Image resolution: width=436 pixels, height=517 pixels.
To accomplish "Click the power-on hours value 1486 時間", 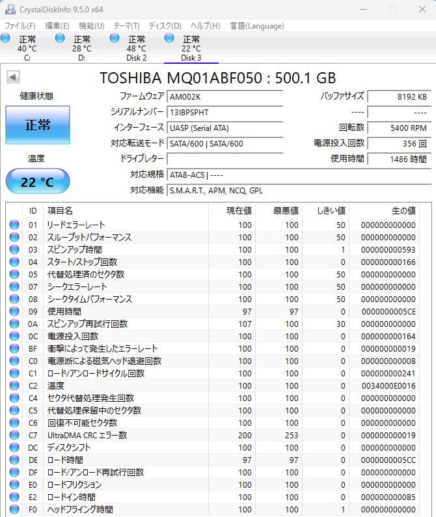I will point(399,159).
